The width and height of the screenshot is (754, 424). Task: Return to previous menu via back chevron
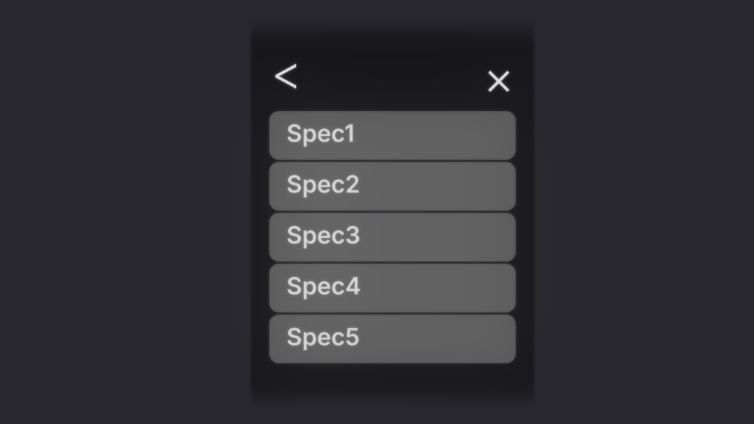pos(286,76)
